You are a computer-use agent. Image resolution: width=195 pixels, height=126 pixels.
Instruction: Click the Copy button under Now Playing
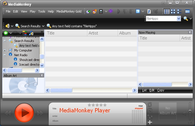click(161, 90)
